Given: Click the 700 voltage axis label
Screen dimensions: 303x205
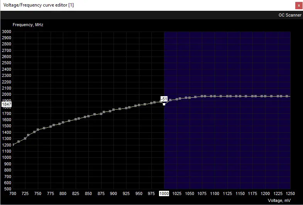Looking at the screenshot, I should tap(13, 193).
